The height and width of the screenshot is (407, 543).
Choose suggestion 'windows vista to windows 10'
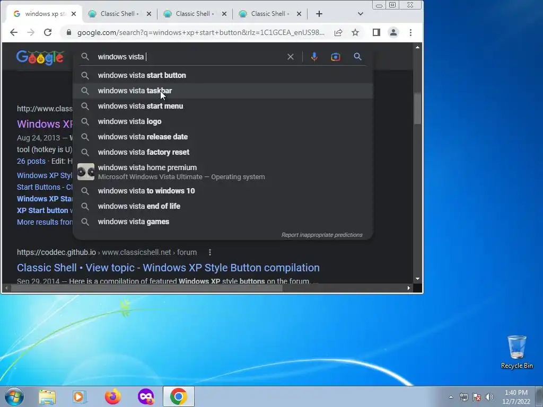(x=223, y=191)
